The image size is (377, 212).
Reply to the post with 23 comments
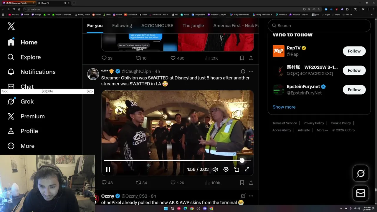click(107, 58)
